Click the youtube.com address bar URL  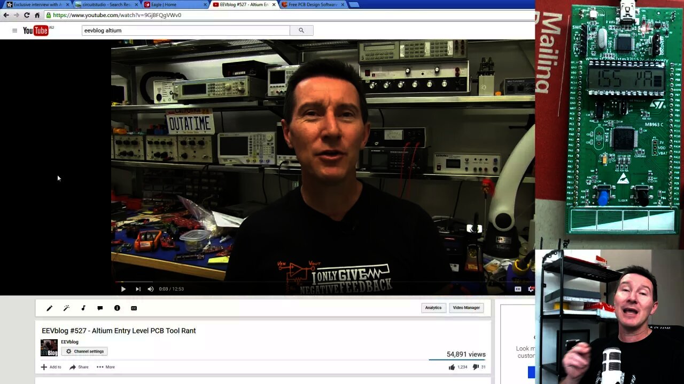[x=117, y=15]
